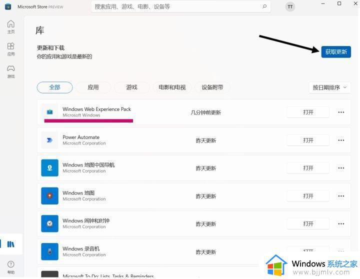Go to Apps (应用) in sidebar
360x279 pixels.
coord(11,49)
